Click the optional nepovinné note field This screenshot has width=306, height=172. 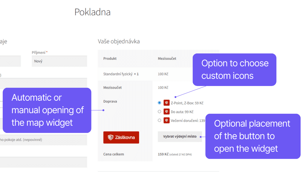pos(43,140)
